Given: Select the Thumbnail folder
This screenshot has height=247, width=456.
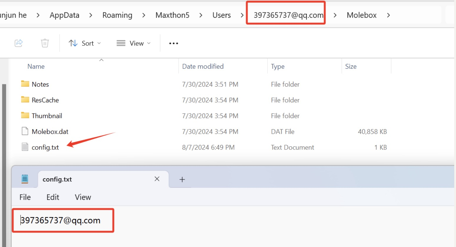Looking at the screenshot, I should pos(46,116).
